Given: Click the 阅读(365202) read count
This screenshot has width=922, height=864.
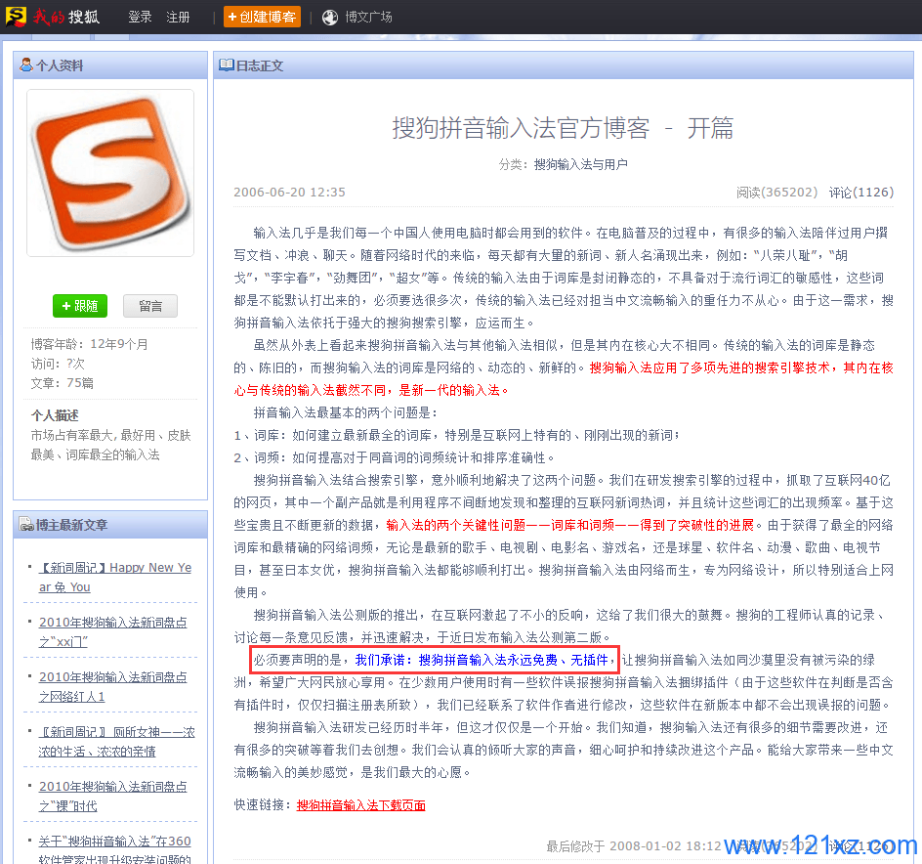Looking at the screenshot, I should point(776,193).
